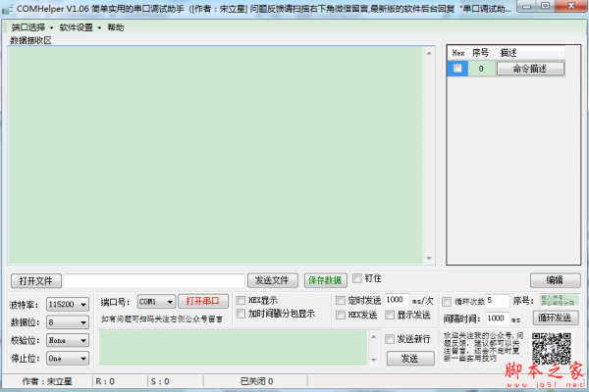This screenshot has width=589, height=392.
Task: Open the 帮助 menu
Action: click(x=115, y=27)
